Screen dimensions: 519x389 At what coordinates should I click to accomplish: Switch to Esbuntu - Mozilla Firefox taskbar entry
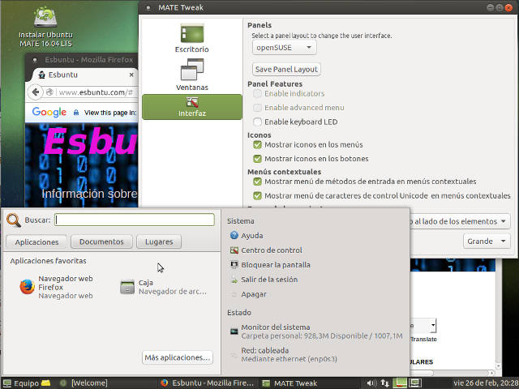tap(208, 383)
